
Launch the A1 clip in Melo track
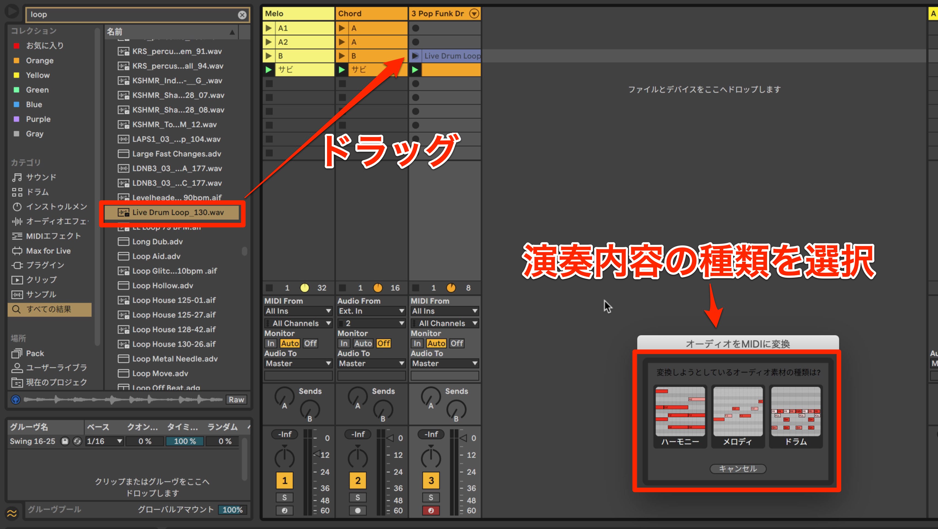click(x=269, y=28)
